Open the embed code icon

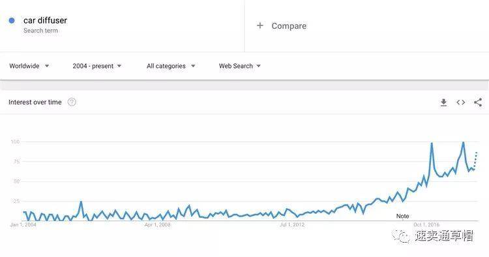point(460,102)
